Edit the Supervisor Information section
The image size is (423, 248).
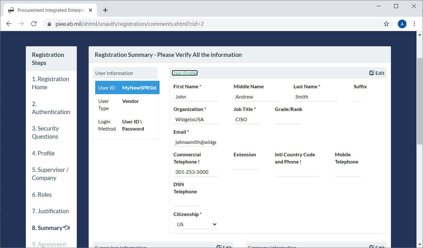[x=224, y=246]
